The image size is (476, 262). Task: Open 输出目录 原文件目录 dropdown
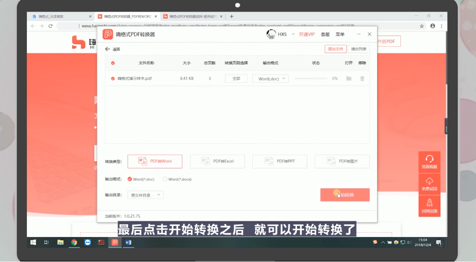(x=146, y=195)
